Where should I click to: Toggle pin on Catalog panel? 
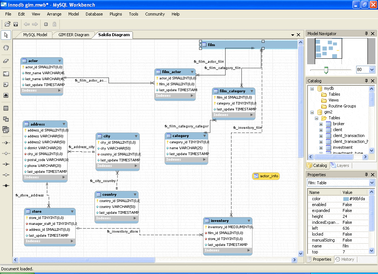(367, 81)
